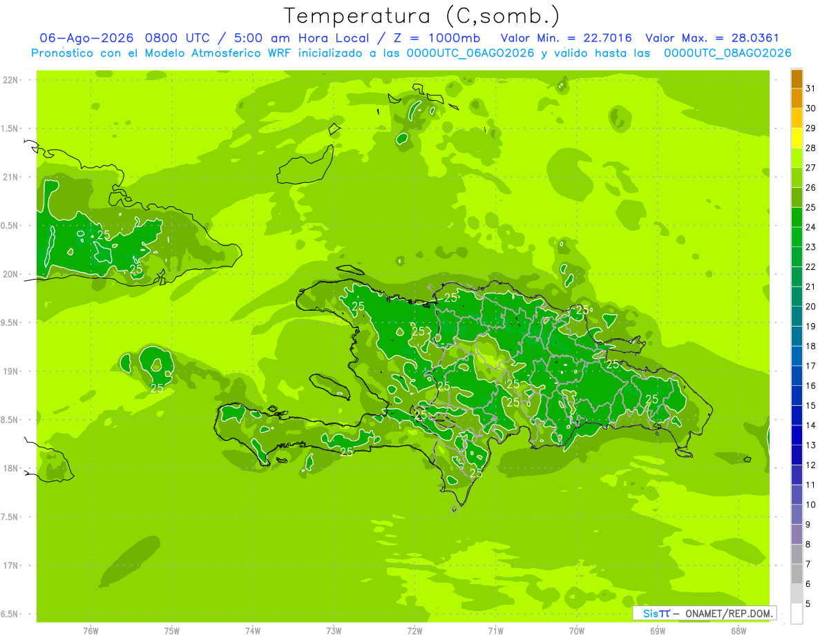
Task: Click the color bar label 15
Action: (x=811, y=406)
